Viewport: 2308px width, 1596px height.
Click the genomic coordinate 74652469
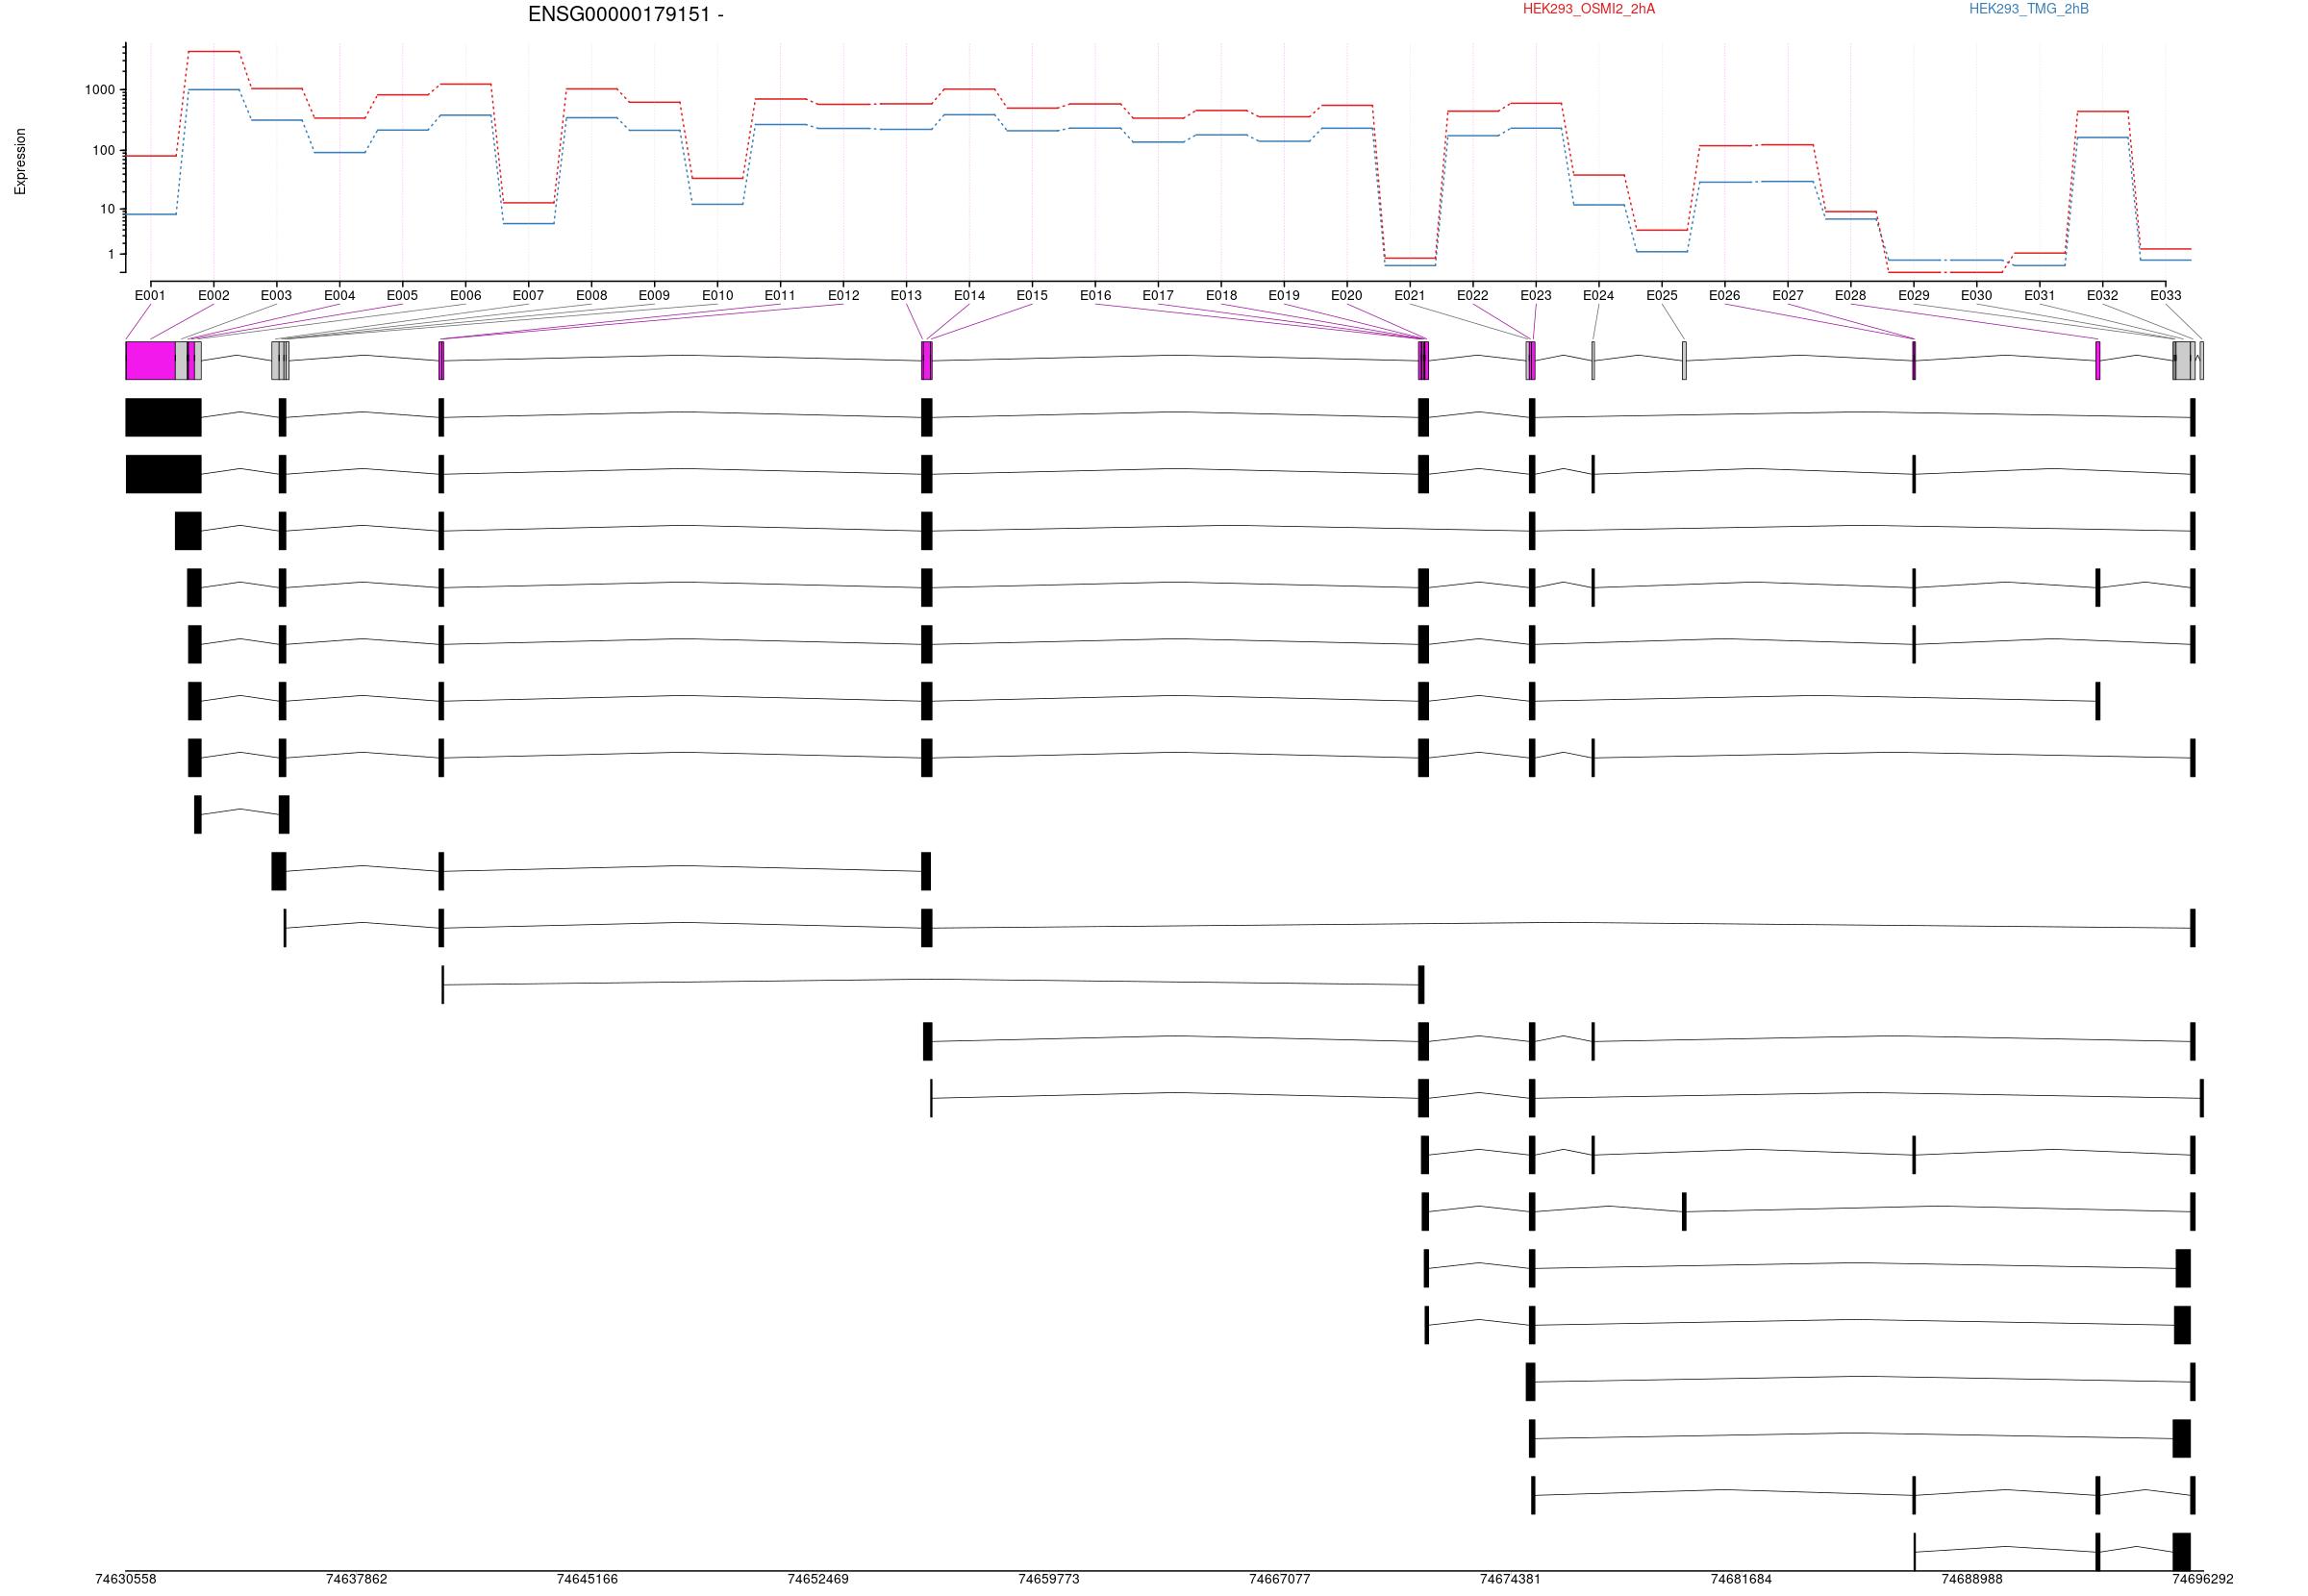pyautogui.click(x=818, y=1580)
